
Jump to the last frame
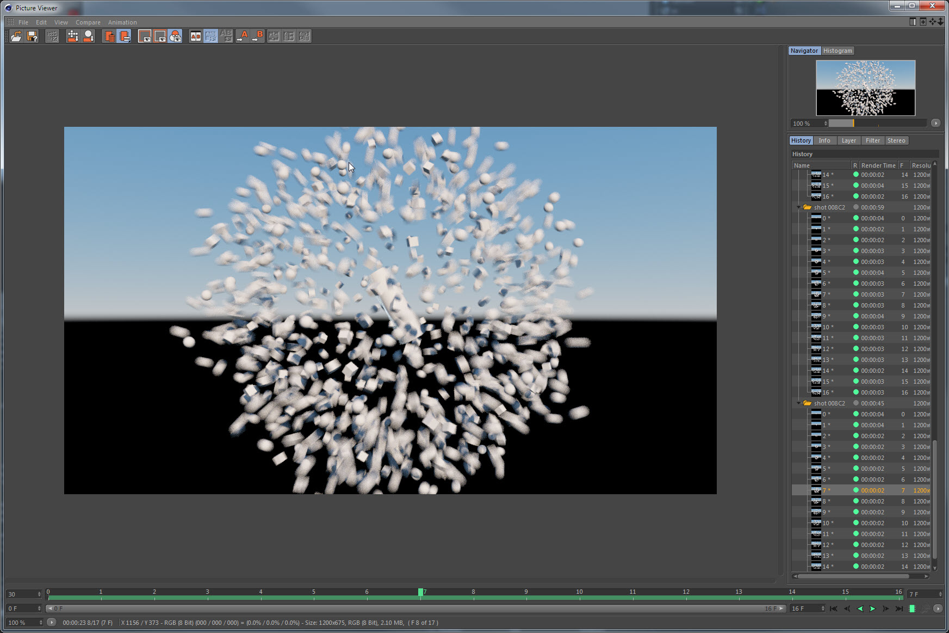tap(899, 609)
